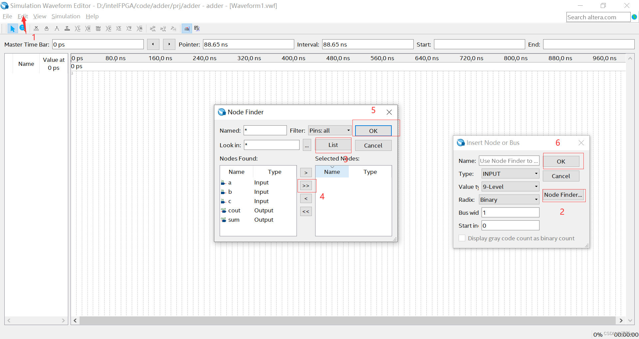Open the Radix Binary dropdown
The width and height of the screenshot is (639, 339).
coord(509,200)
